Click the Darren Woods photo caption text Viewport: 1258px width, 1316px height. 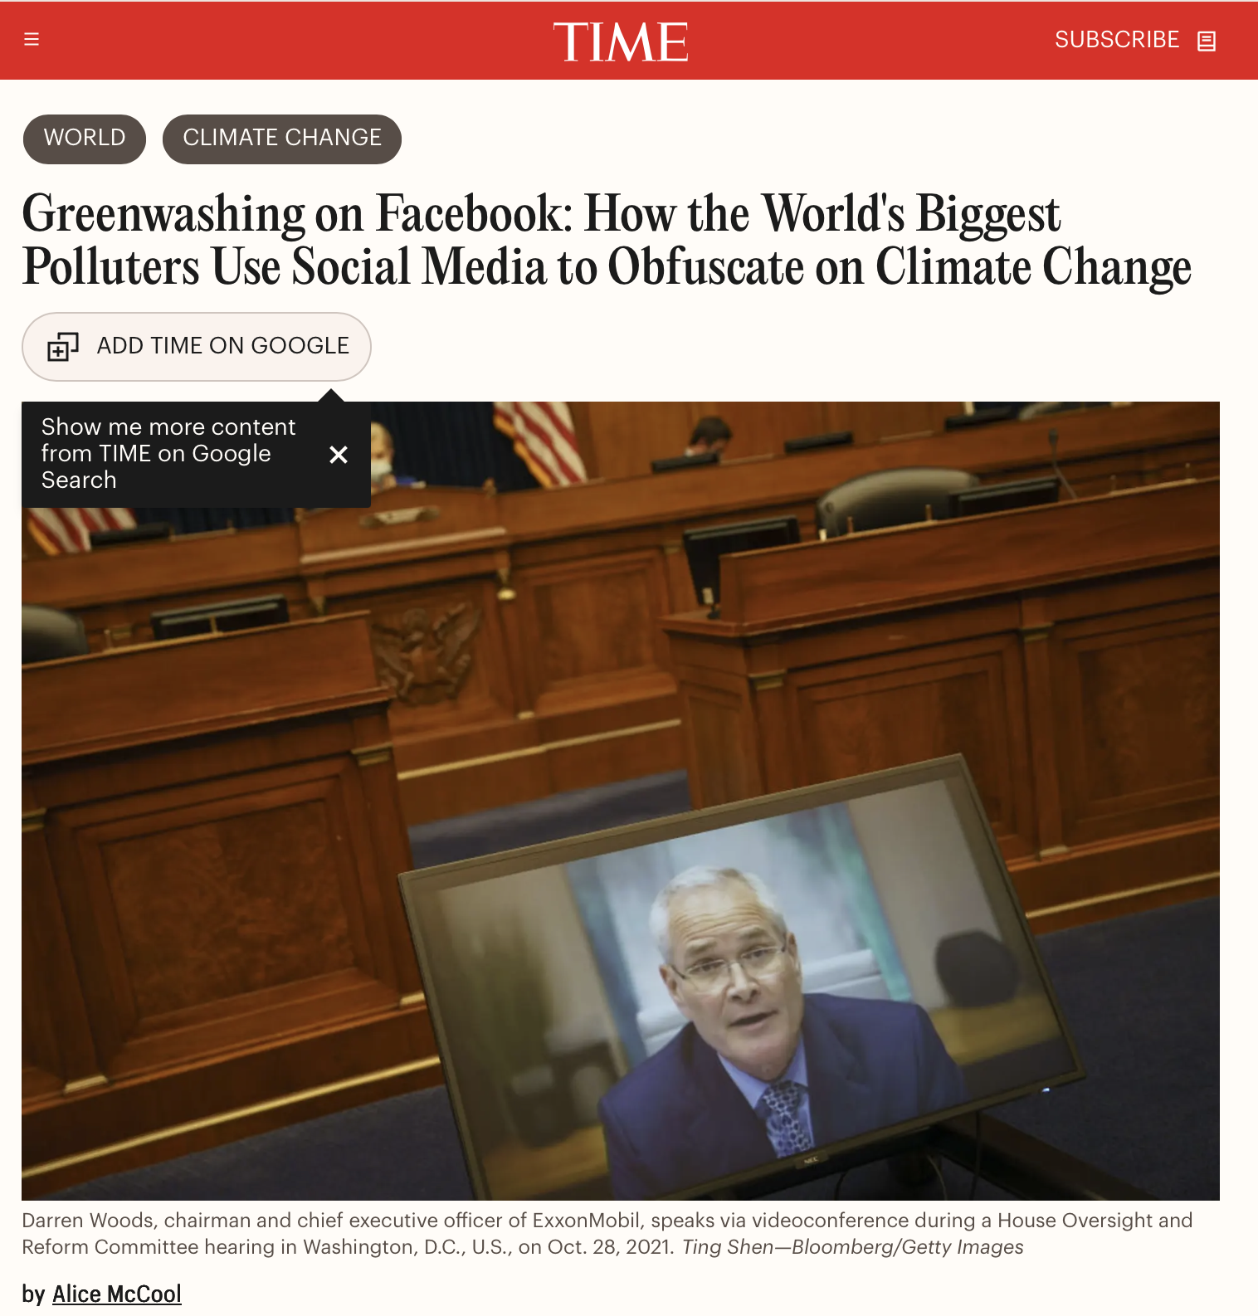tap(607, 1234)
